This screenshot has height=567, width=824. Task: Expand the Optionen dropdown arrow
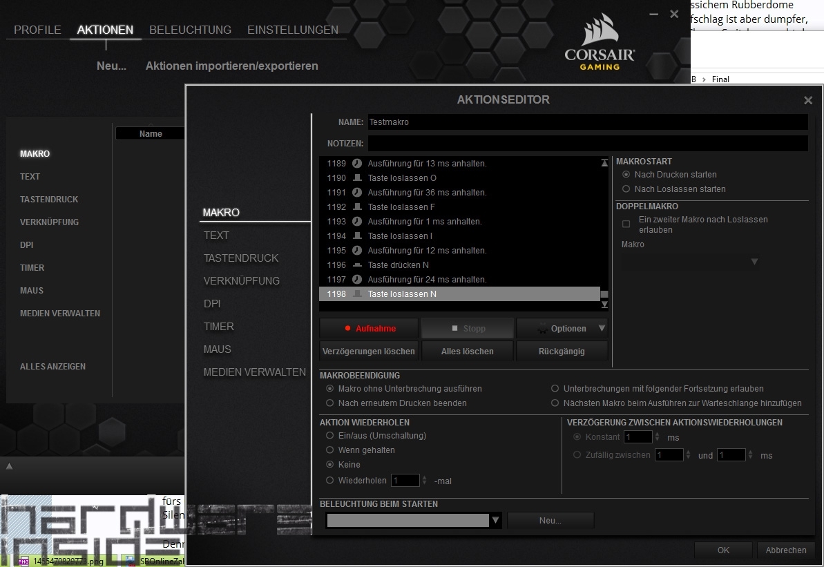601,329
